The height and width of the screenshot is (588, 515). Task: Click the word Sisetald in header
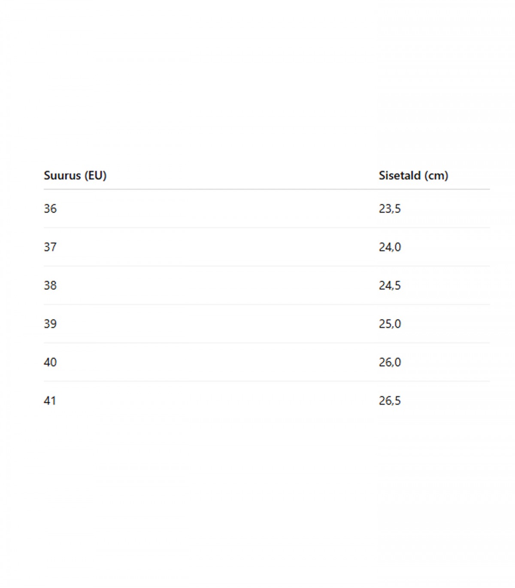(400, 175)
